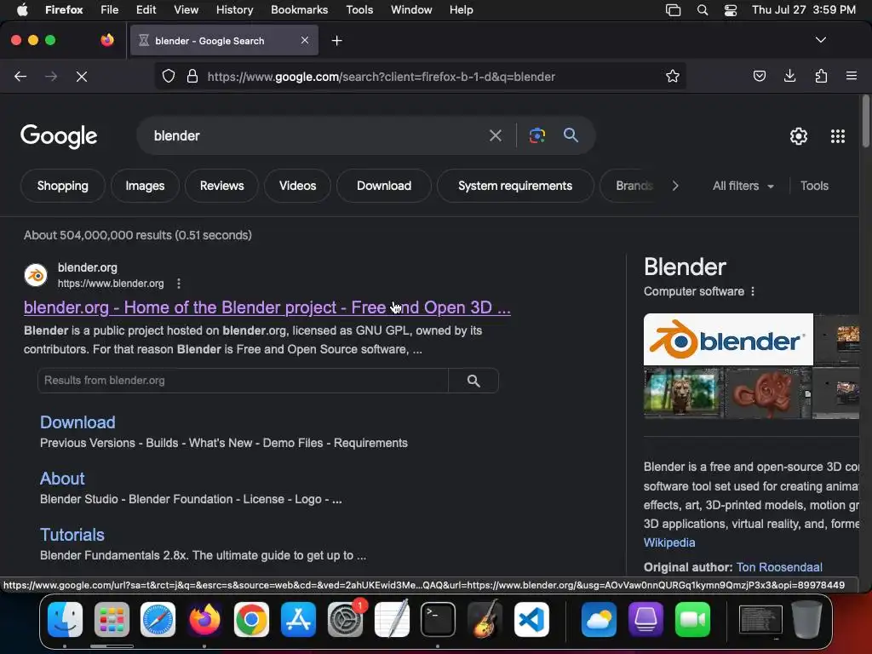Open the list all tabs chevron

click(820, 40)
